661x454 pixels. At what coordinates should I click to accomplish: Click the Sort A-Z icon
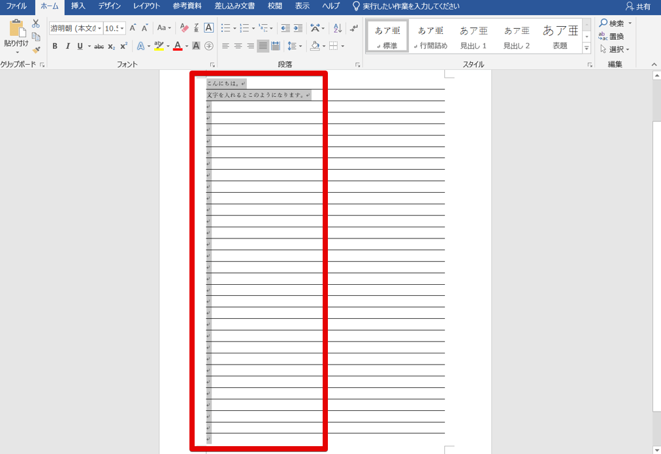tap(338, 28)
